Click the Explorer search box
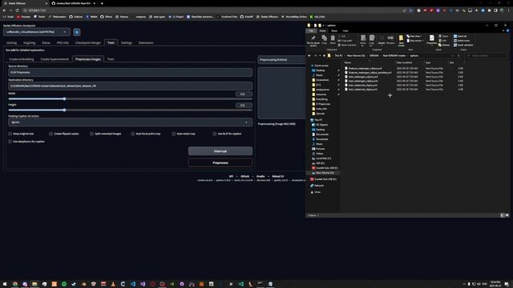Screen dimensions: 513x288 point(487,56)
